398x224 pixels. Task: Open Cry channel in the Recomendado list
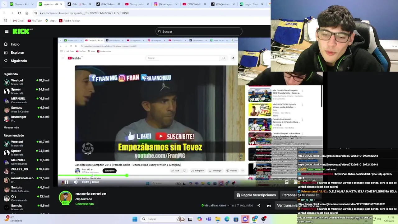click(x=26, y=198)
